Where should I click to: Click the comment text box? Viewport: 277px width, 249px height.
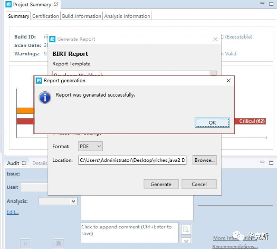click(130, 233)
